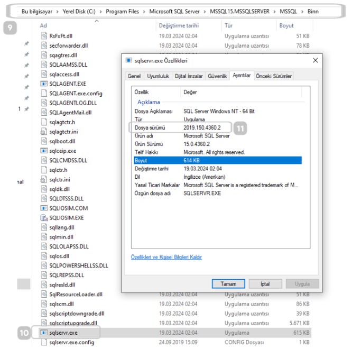Click the sqlagtctr.ini file icon

(44, 131)
